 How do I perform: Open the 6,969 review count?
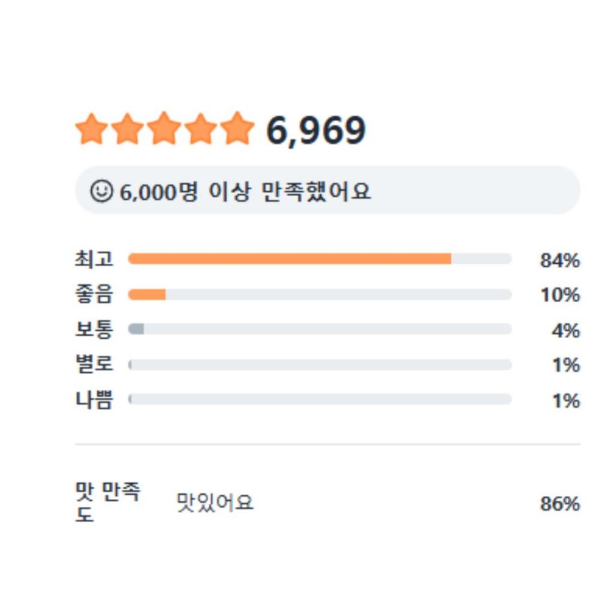click(x=315, y=130)
